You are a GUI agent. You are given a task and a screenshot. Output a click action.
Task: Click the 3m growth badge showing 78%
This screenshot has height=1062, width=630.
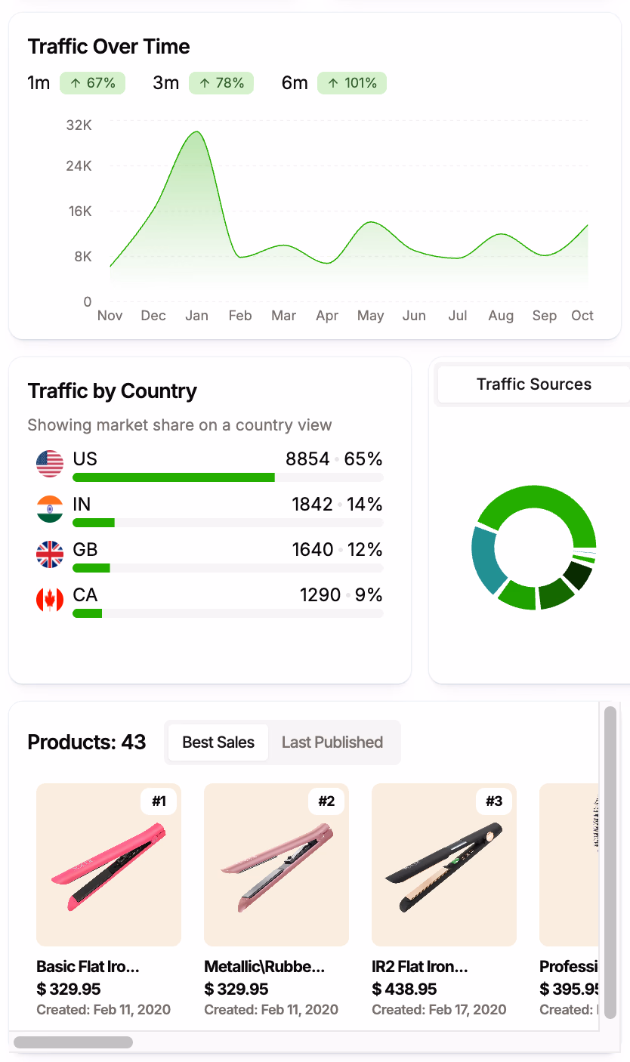pyautogui.click(x=221, y=83)
